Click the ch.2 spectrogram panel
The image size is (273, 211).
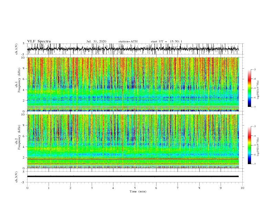133,141
